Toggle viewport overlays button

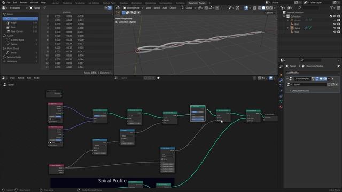click(246, 8)
